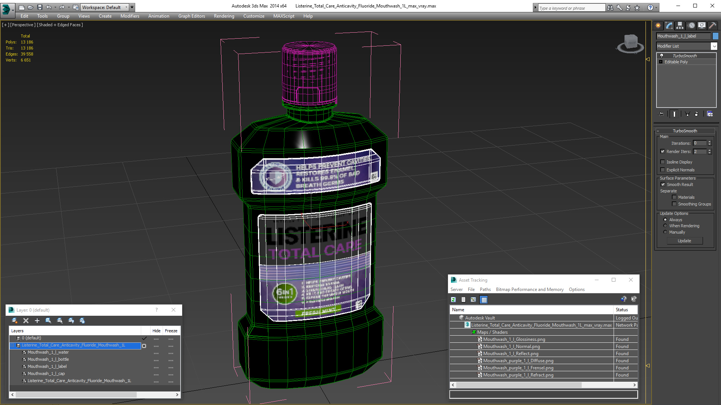
Task: Click the Perspective viewport label
Action: click(x=23, y=25)
